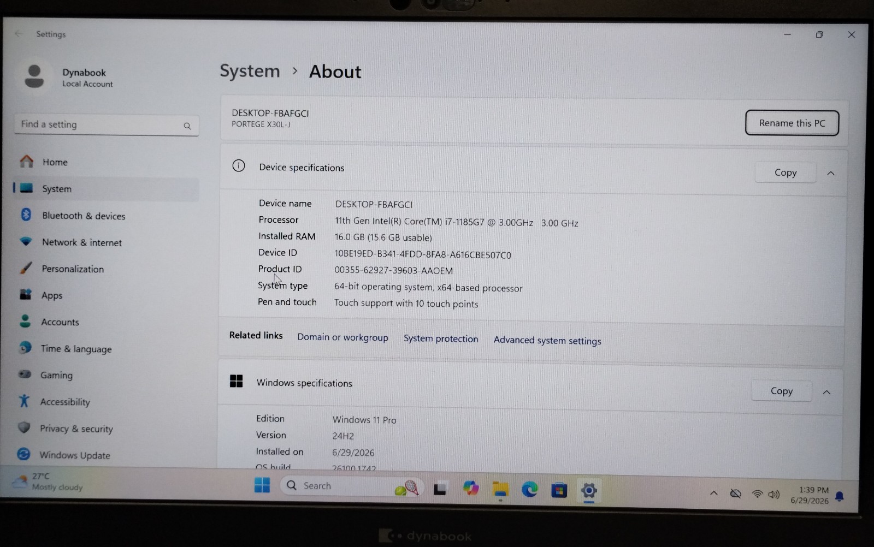The height and width of the screenshot is (547, 874).
Task: Select the Product ID value 00355-62927-39603-AAOEM
Action: [393, 271]
